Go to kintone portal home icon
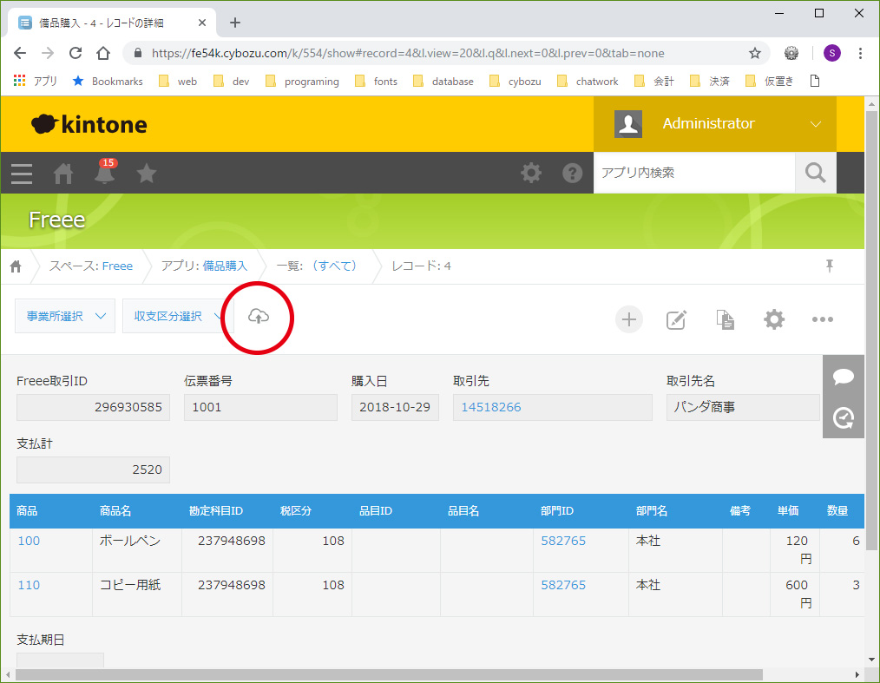The image size is (880, 683). (x=63, y=174)
